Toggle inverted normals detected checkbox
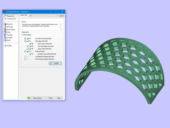Viewport: 170px width, 128px height. [x=25, y=38]
